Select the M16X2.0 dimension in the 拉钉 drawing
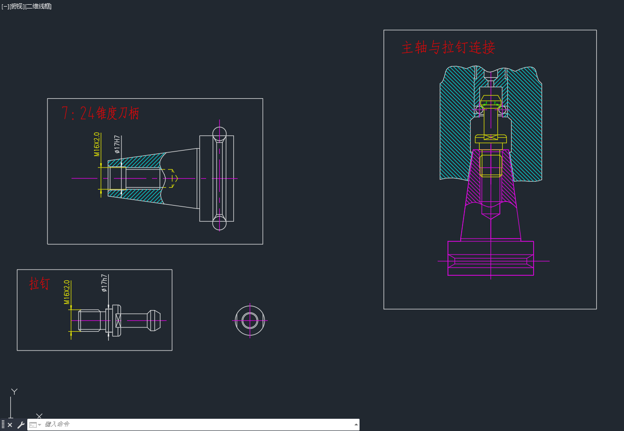Viewport: 624px width, 431px height. point(67,292)
